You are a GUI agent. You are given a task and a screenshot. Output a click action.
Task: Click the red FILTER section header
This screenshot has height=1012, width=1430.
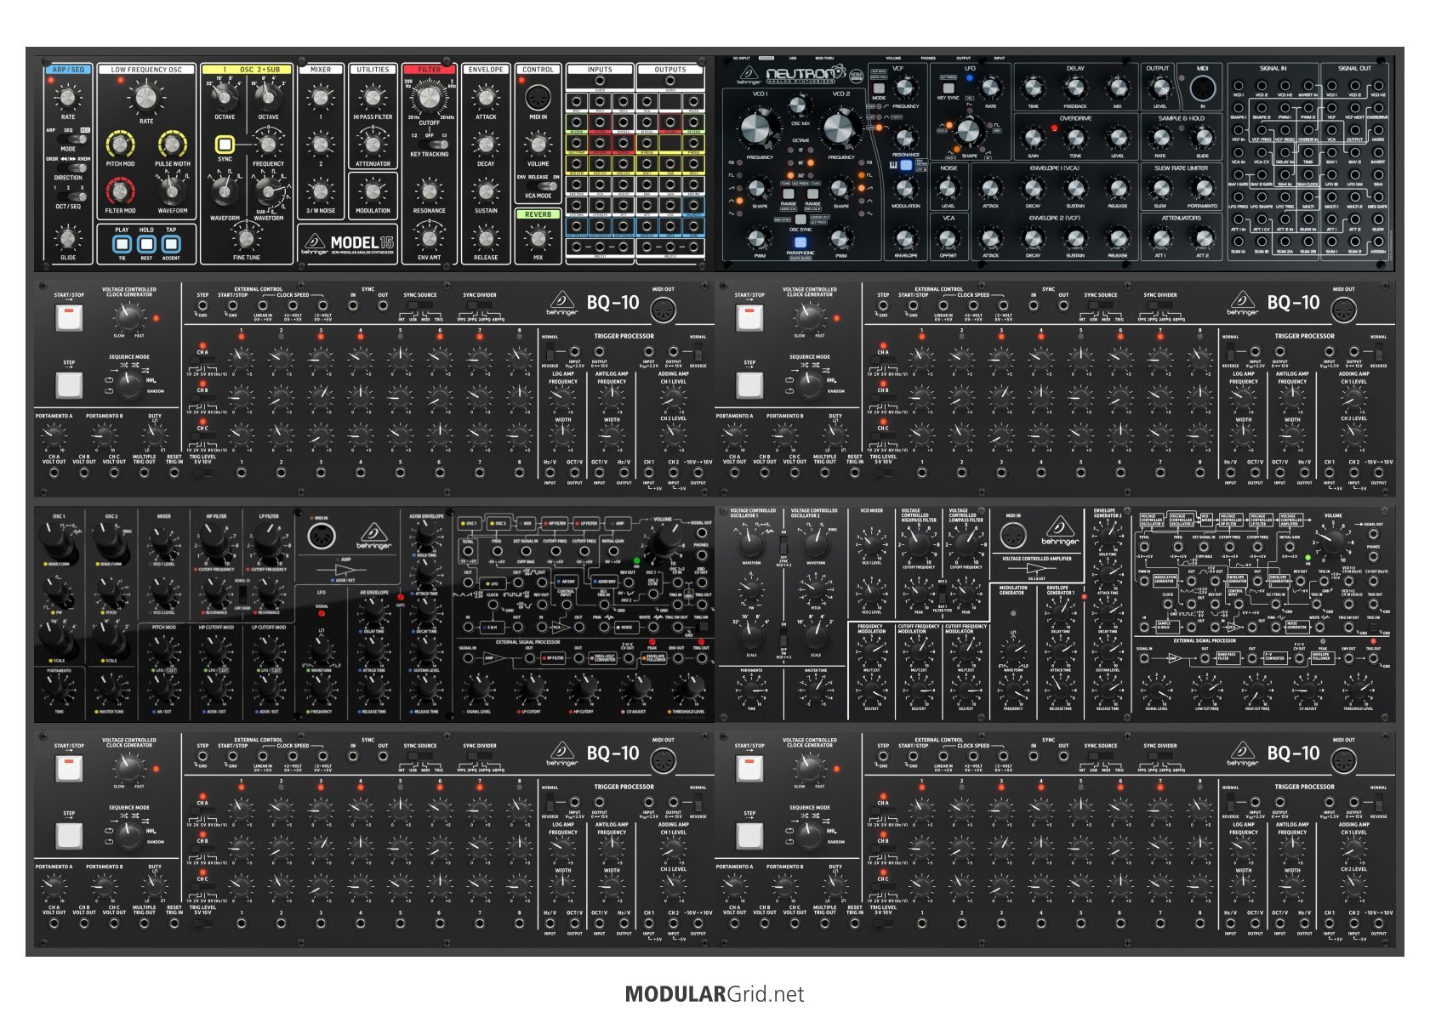point(430,70)
